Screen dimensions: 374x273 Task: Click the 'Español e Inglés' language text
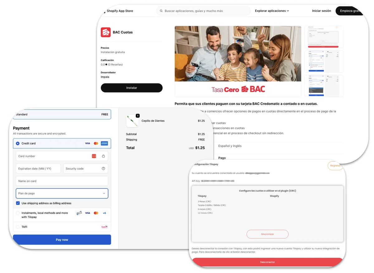(x=230, y=146)
